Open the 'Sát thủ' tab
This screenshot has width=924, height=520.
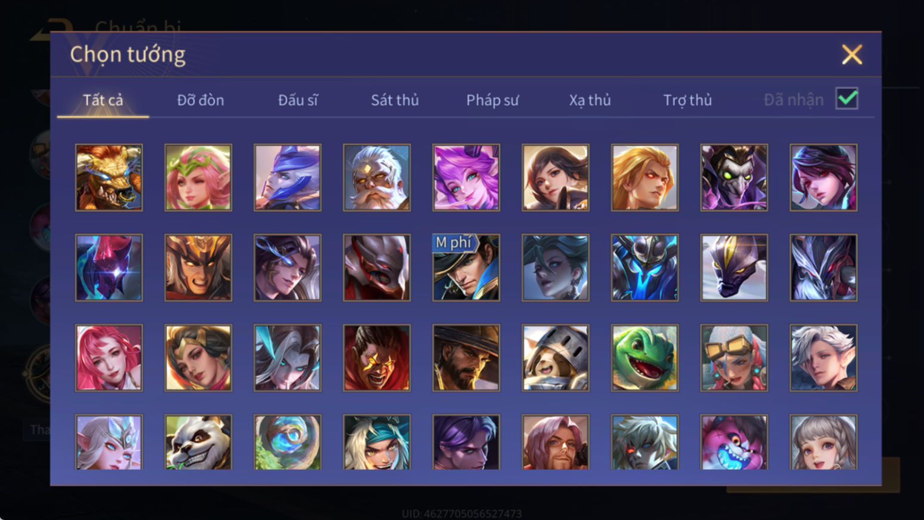click(395, 100)
